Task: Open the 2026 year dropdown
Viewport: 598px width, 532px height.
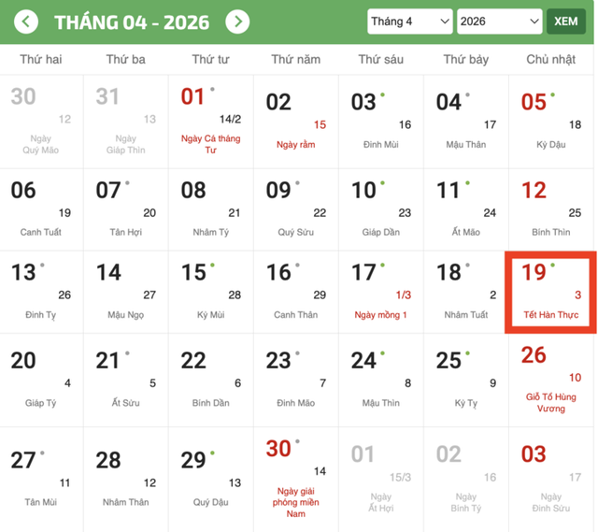Action: tap(499, 22)
